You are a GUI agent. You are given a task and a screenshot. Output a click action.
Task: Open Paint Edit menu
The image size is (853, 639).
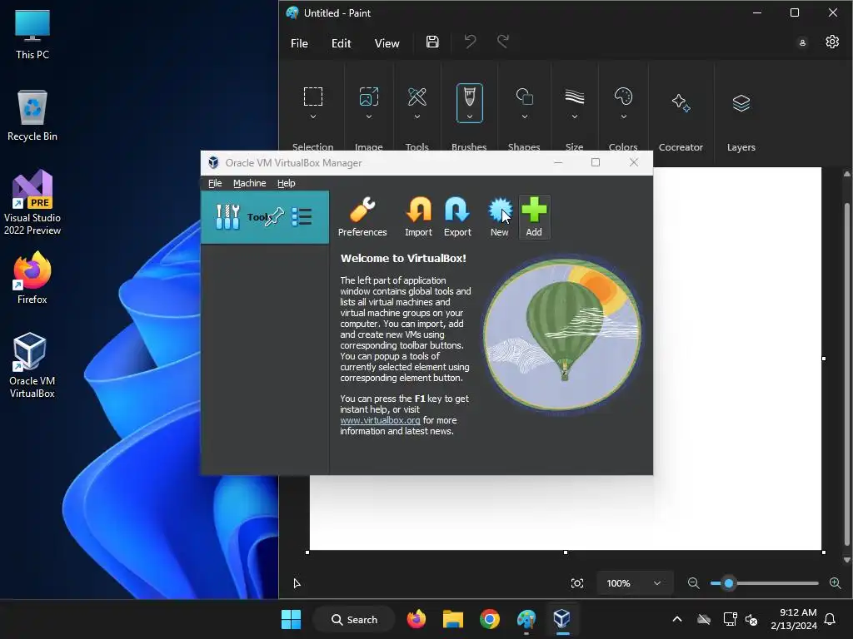click(x=341, y=43)
